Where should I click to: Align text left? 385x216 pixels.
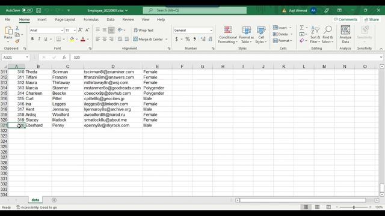coord(97,39)
